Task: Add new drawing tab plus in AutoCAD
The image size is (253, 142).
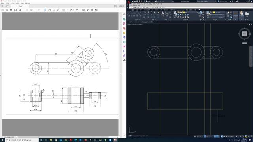Action: pyautogui.click(x=155, y=22)
